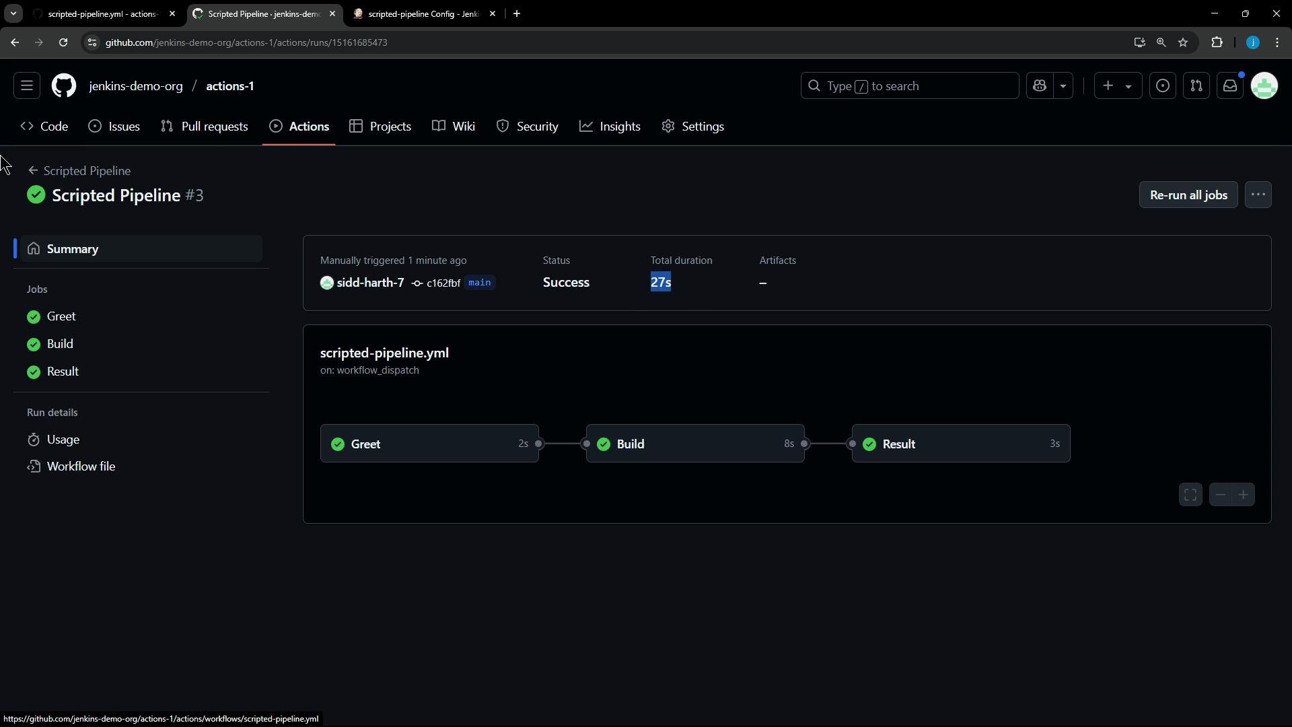Open the notifications inbox icon

(x=1230, y=86)
